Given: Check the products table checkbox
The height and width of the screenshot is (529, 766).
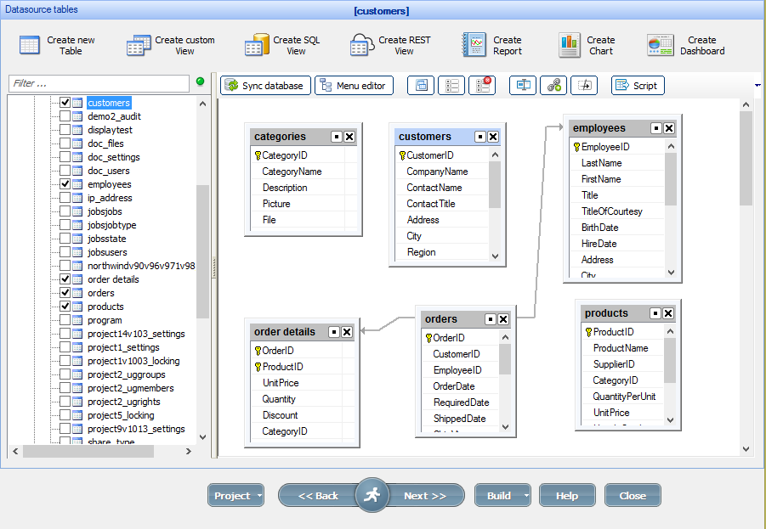Looking at the screenshot, I should tap(65, 307).
